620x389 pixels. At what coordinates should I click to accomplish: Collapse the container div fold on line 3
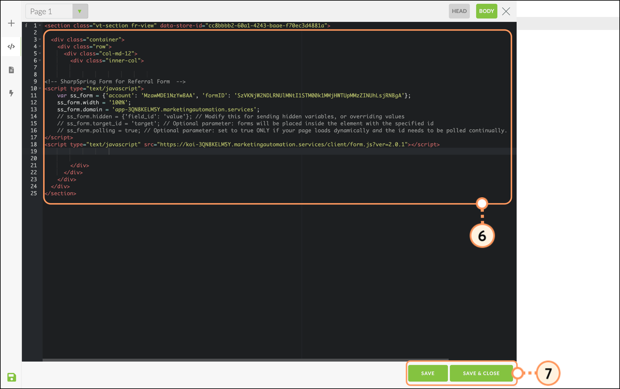[x=40, y=40]
